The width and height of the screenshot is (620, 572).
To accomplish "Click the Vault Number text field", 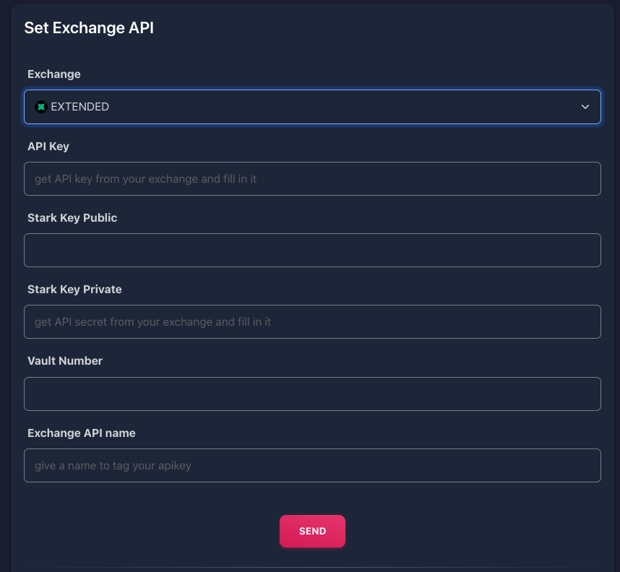I will (x=312, y=394).
